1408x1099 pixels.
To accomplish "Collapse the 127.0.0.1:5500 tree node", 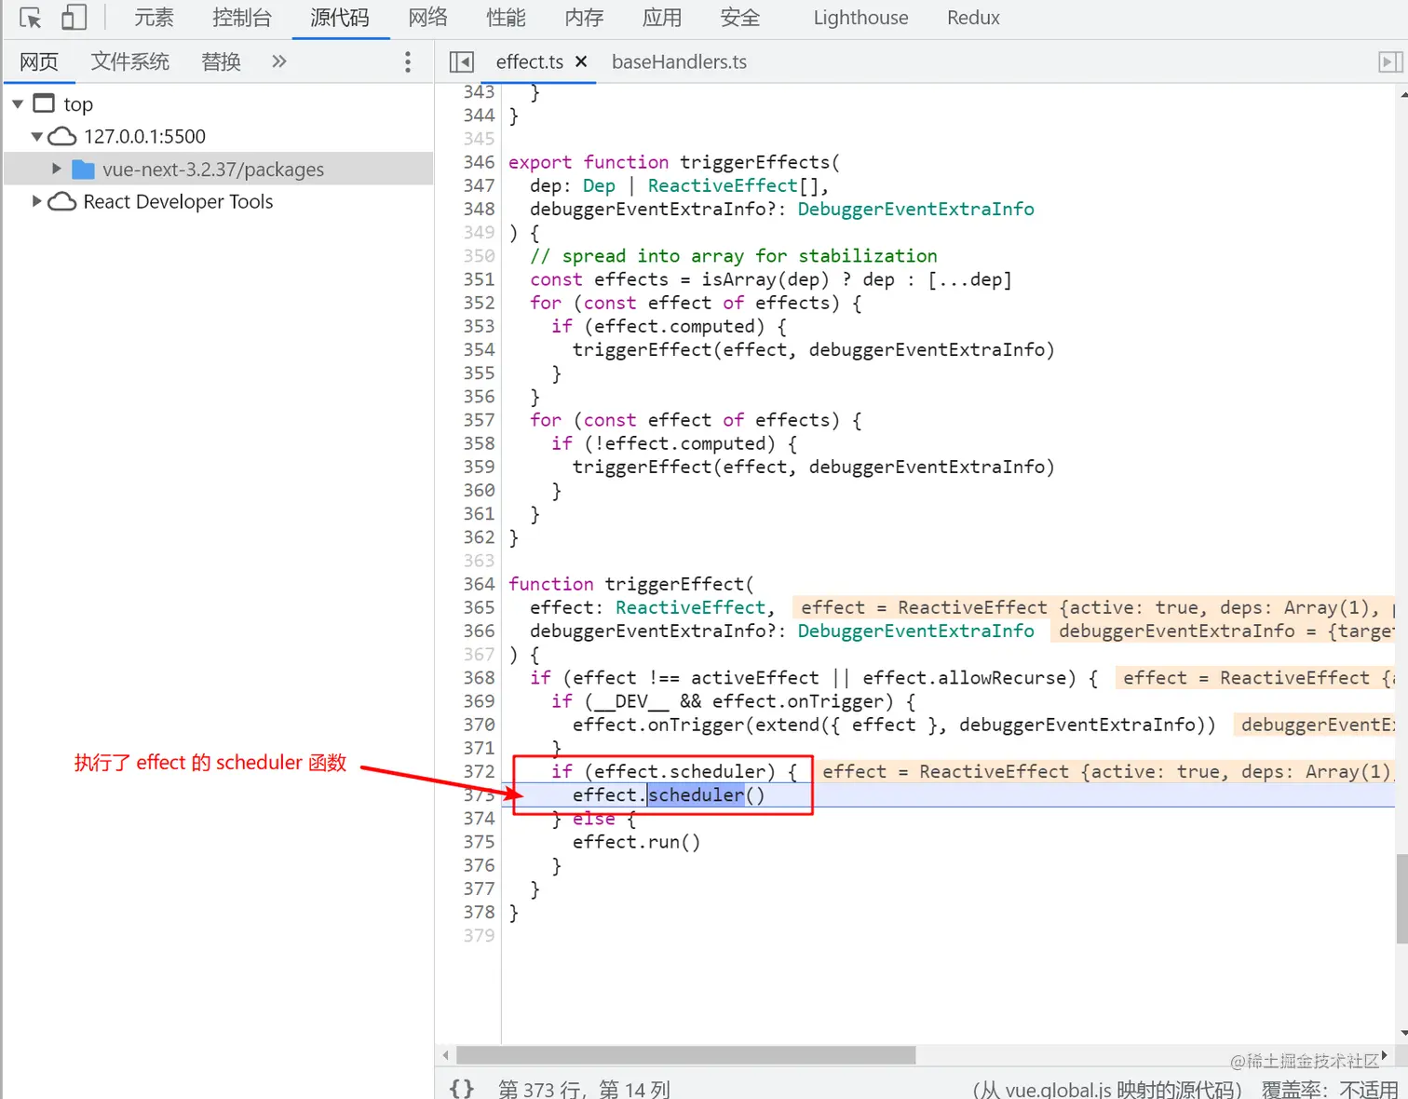I will (36, 137).
